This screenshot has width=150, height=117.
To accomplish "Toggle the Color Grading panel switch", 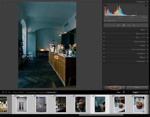I will click(104, 41).
